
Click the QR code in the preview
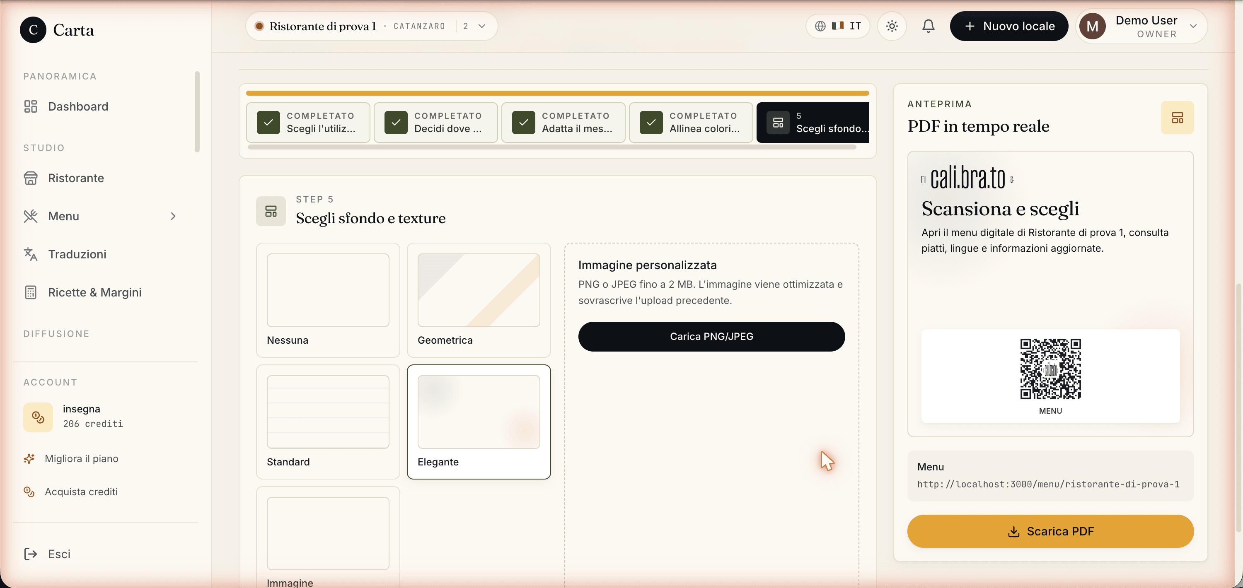pos(1050,369)
